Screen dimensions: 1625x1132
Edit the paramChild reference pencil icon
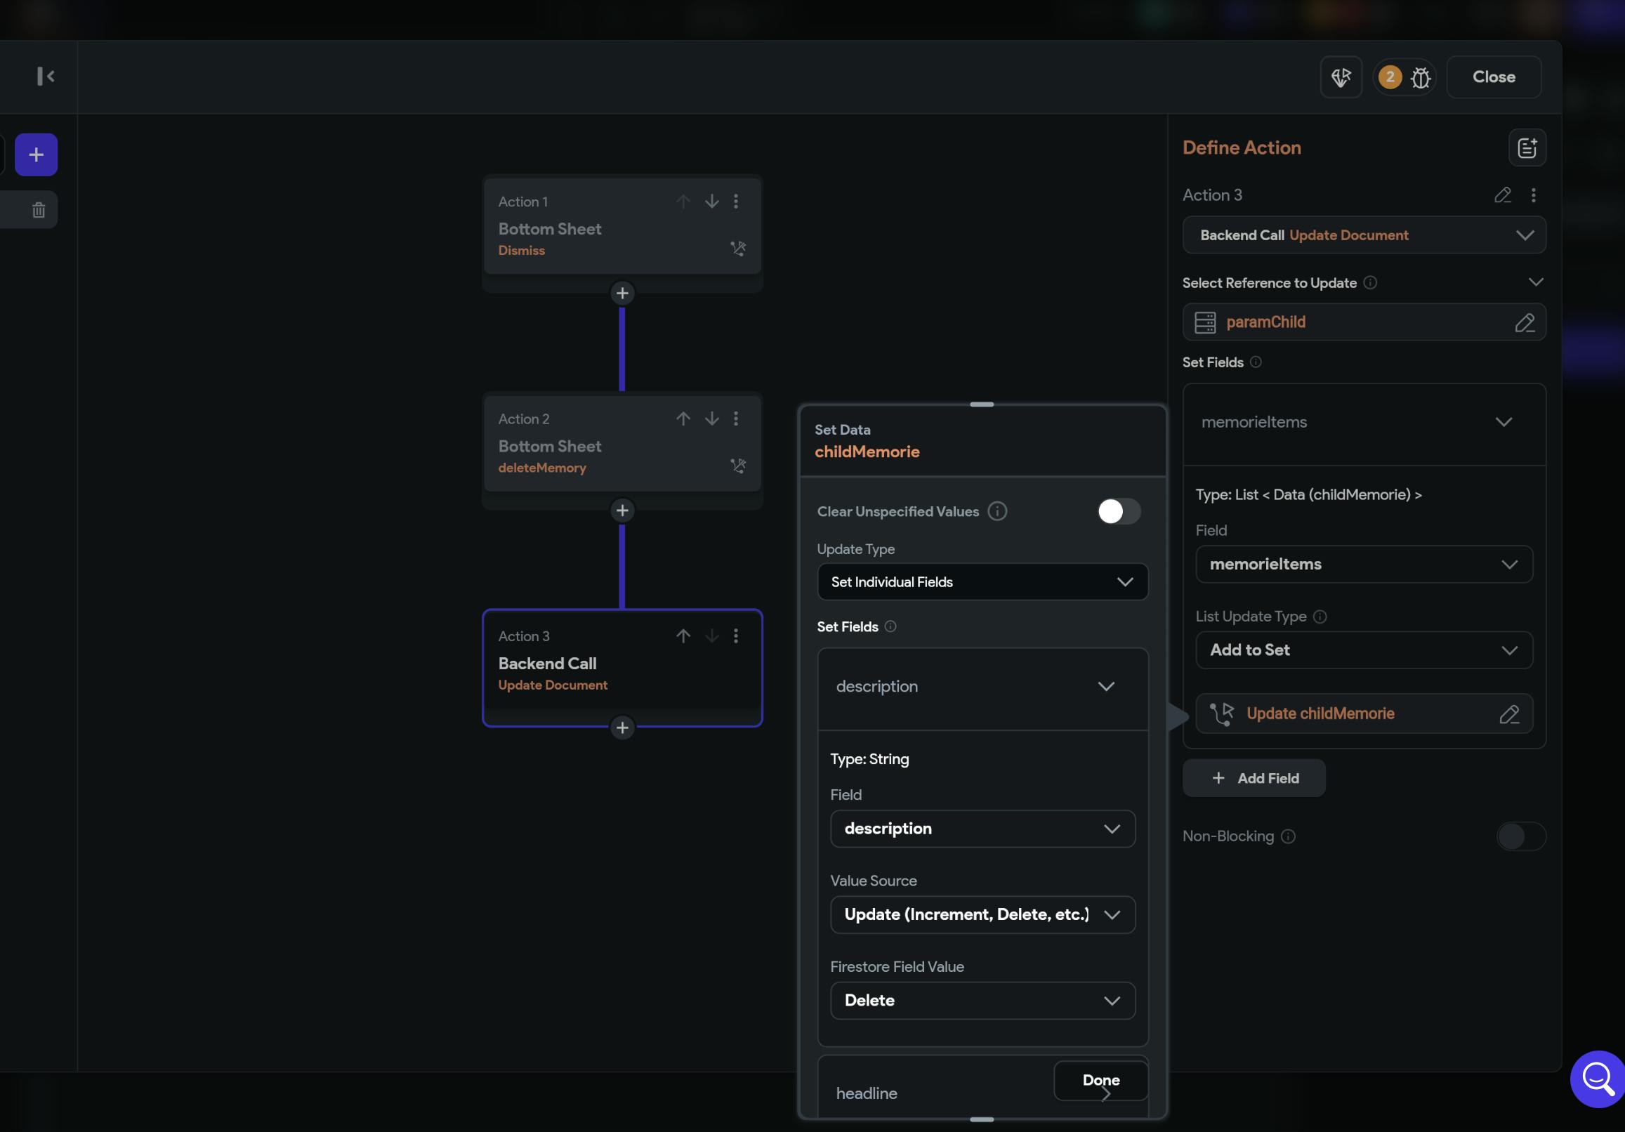click(1525, 323)
